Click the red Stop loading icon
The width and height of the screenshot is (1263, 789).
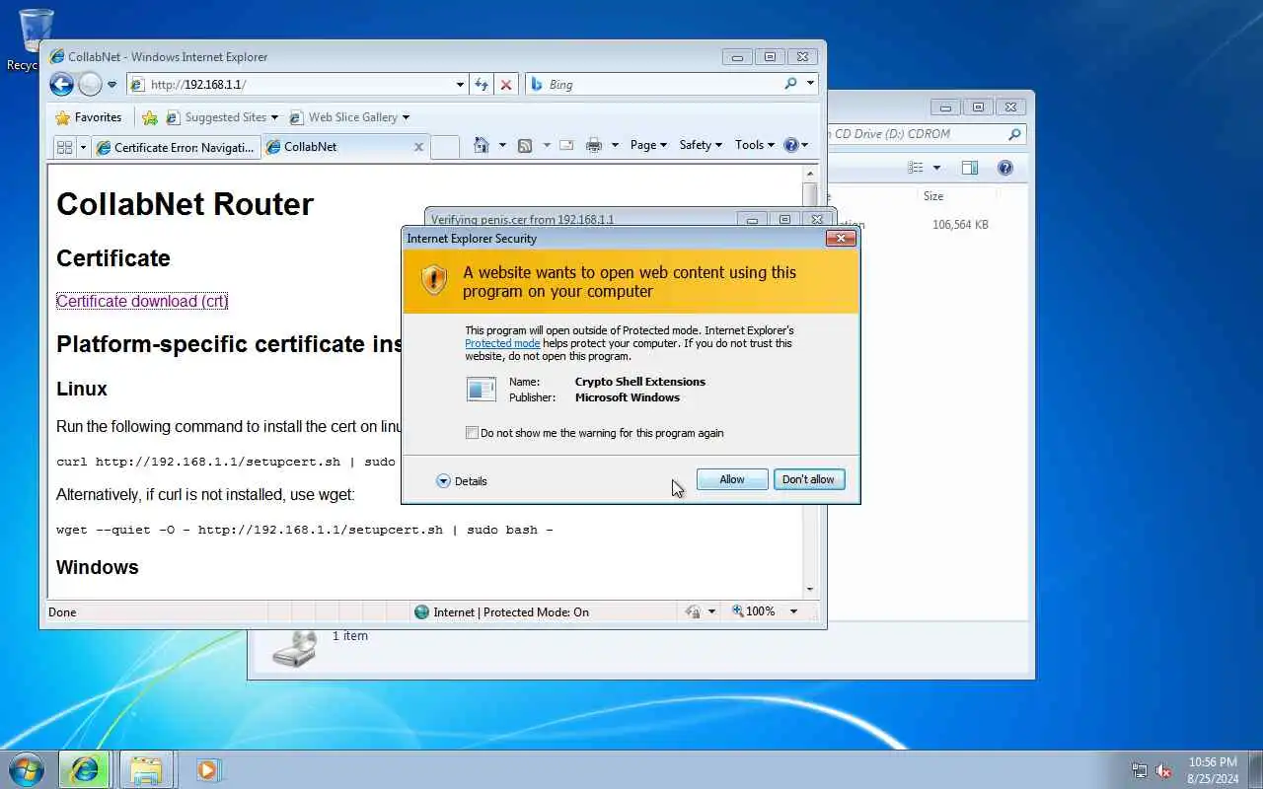[x=506, y=85]
